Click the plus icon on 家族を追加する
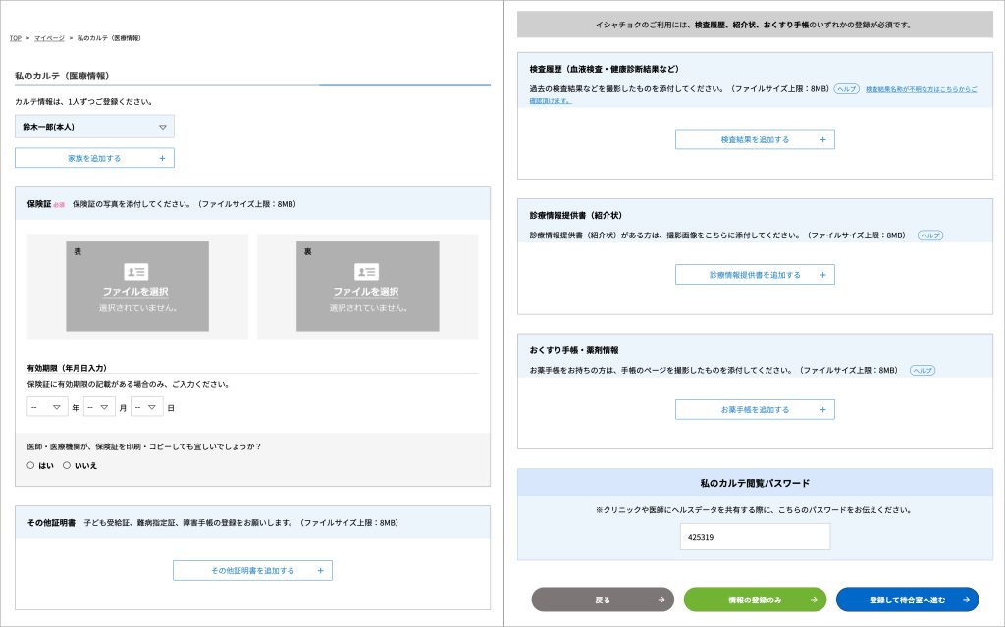The height and width of the screenshot is (627, 1005). coord(161,158)
